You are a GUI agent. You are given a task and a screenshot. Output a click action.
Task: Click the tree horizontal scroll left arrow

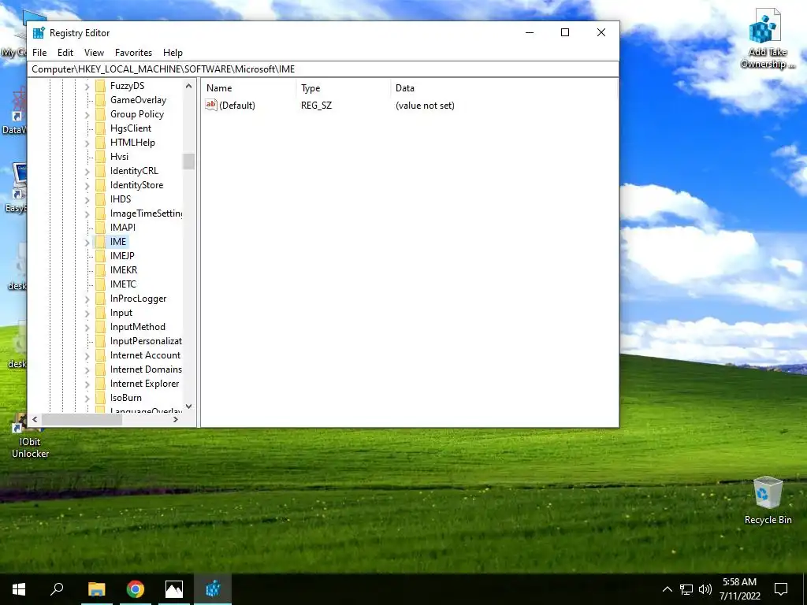pos(35,419)
